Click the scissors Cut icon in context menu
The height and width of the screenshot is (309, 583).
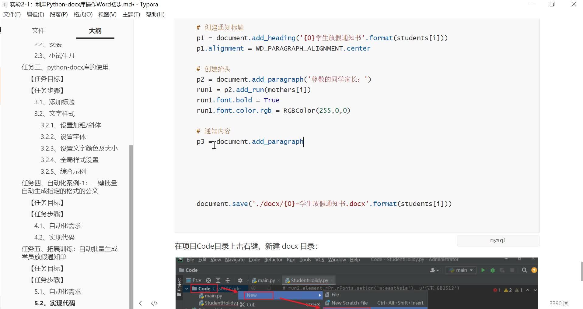coord(242,304)
